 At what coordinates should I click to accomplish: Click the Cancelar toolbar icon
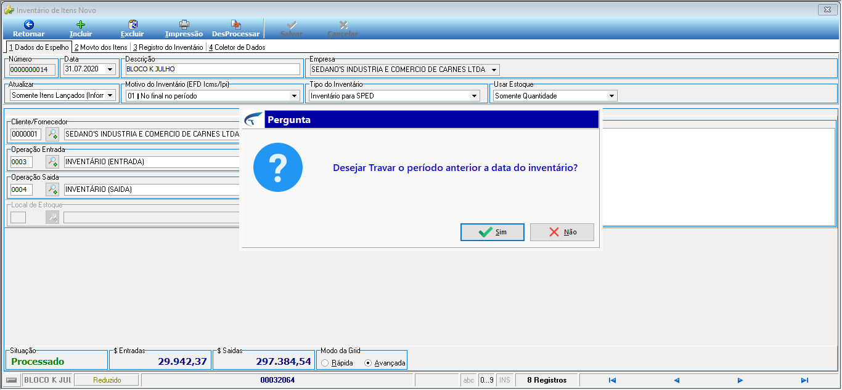pos(343,25)
